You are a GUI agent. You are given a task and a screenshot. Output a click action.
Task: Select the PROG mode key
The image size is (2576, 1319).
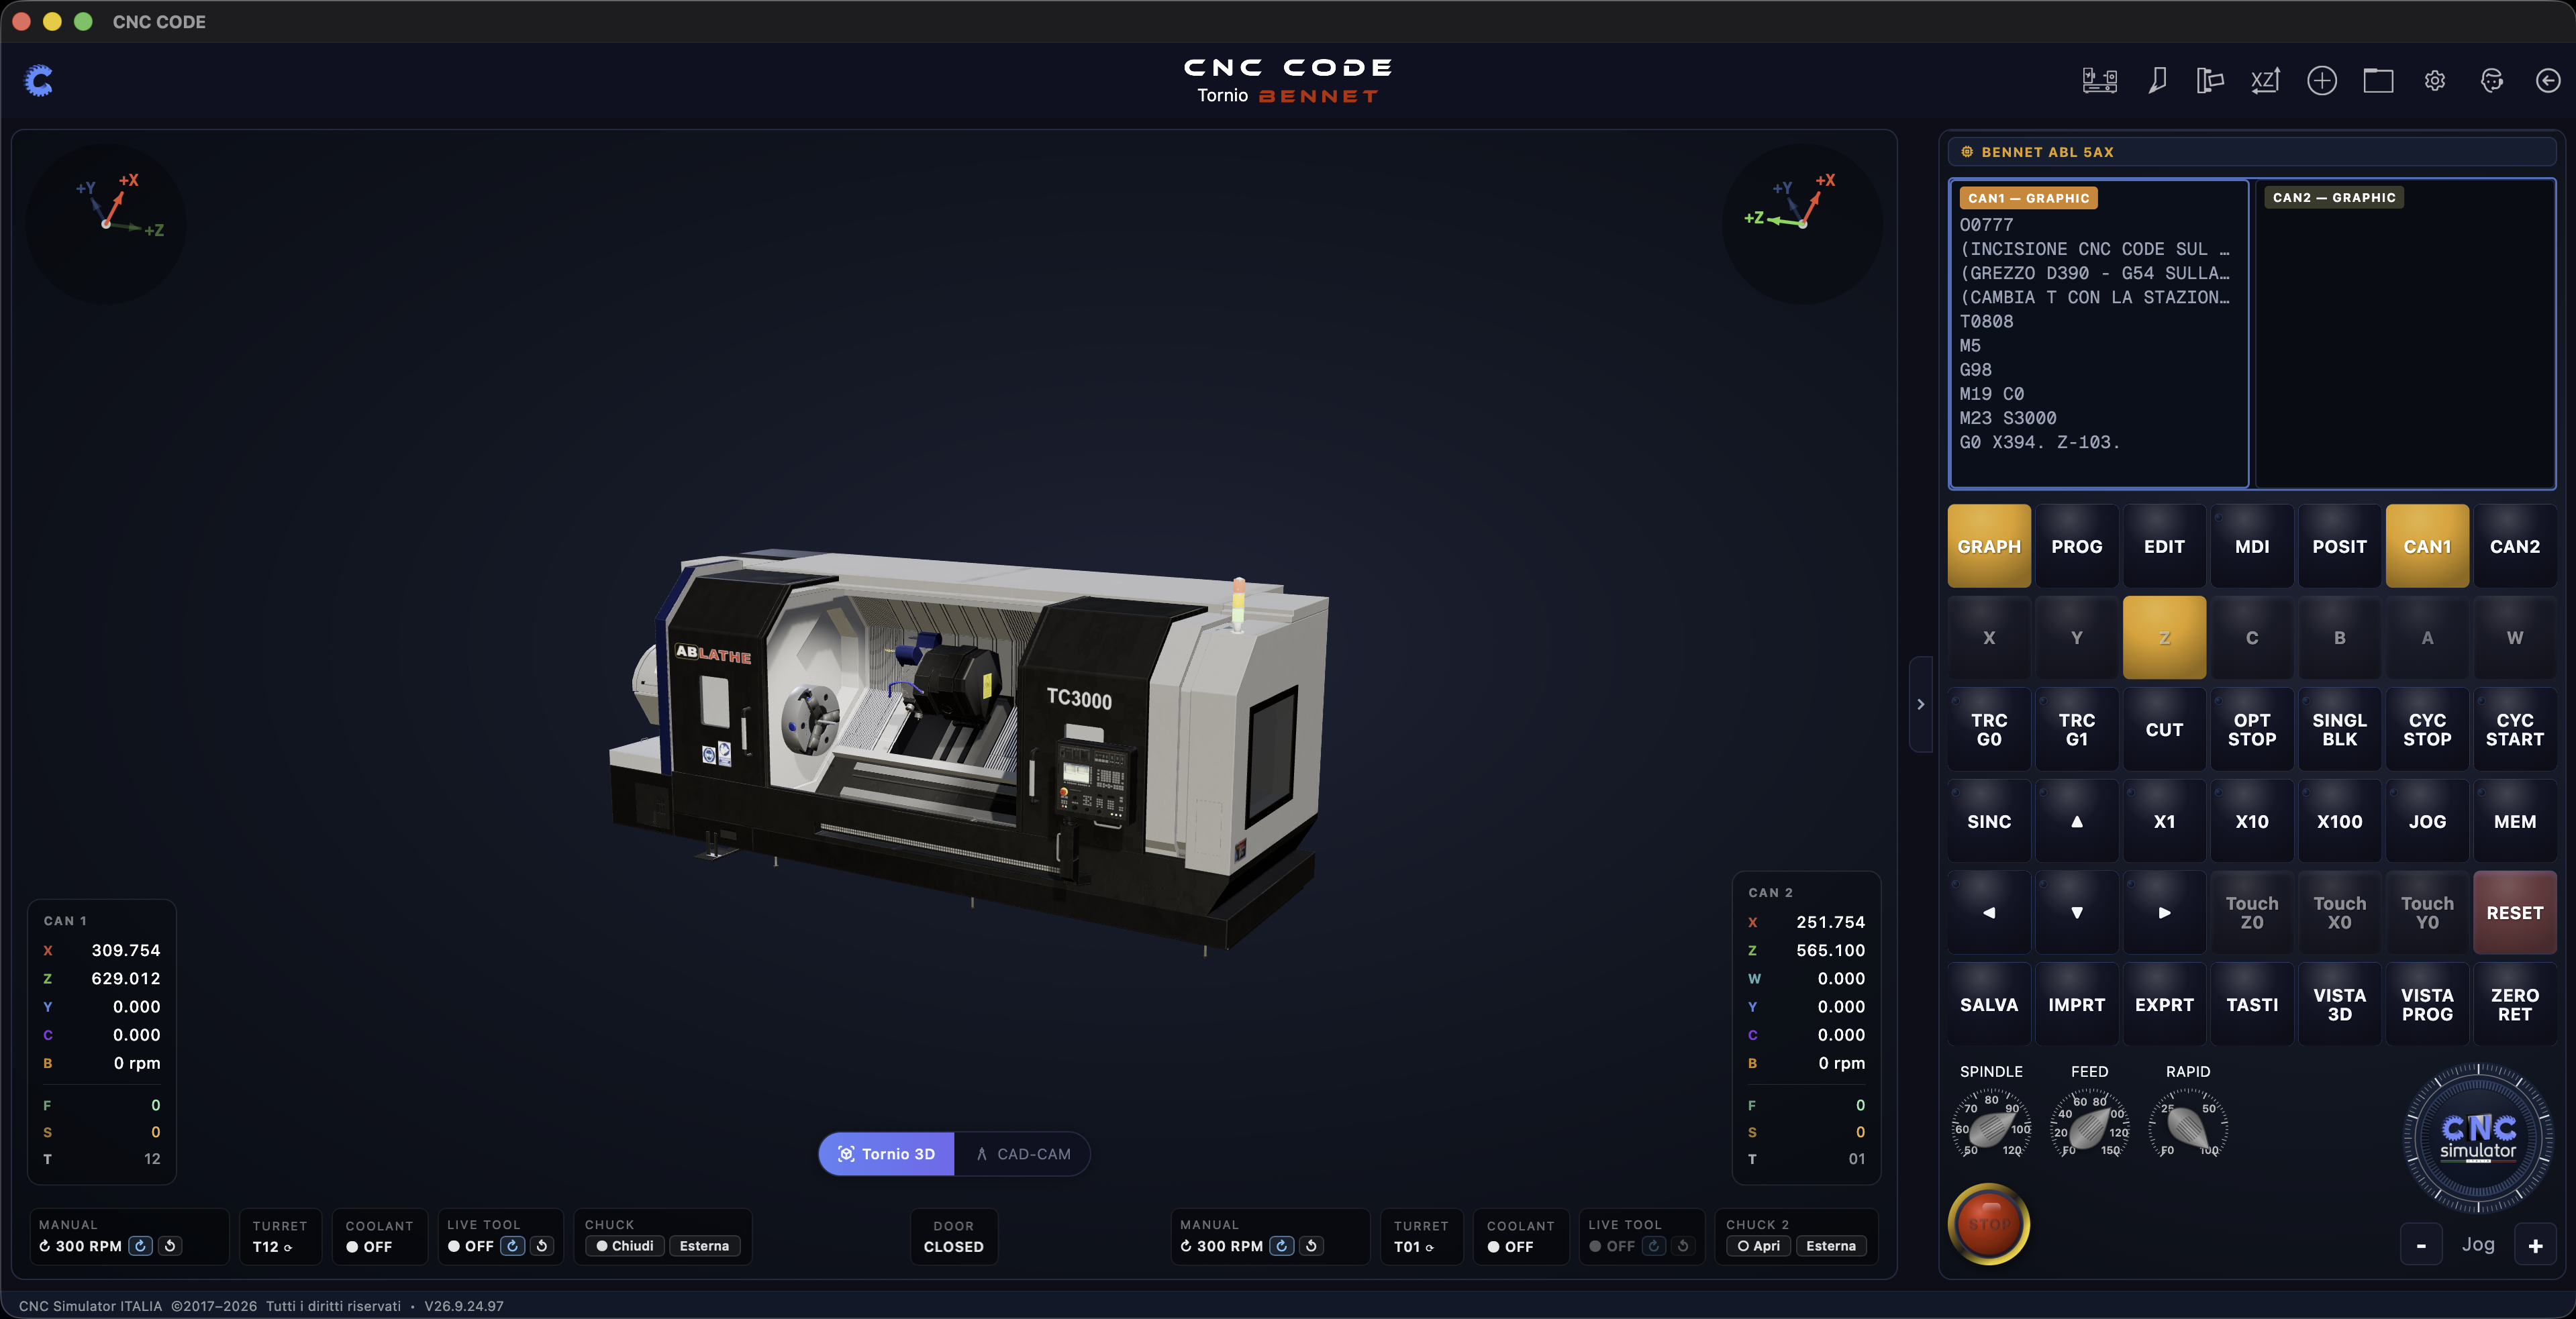pyautogui.click(x=2077, y=547)
